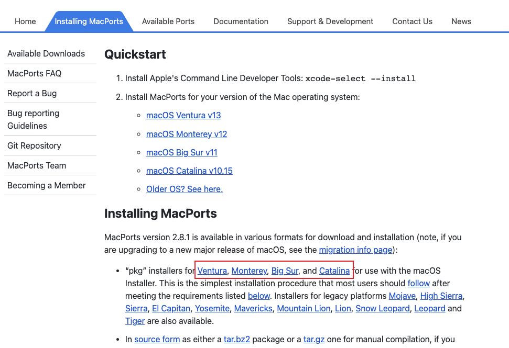Viewport: 509px width, 348px height.
Task: Download the tar.gz source package
Action: pyautogui.click(x=314, y=339)
